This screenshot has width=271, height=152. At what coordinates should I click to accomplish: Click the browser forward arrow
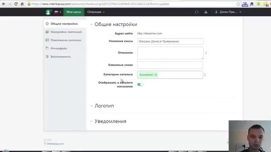(x=10, y=4)
